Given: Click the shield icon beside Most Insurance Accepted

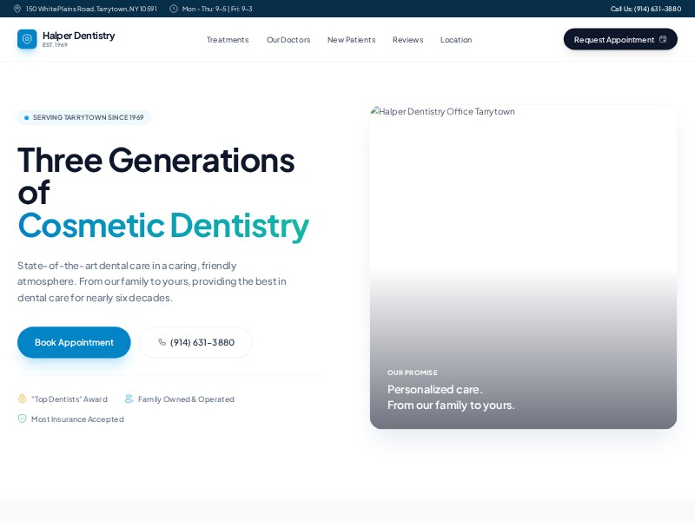Looking at the screenshot, I should tap(23, 419).
